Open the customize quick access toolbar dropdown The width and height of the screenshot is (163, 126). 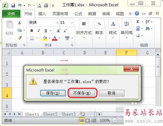pyautogui.click(x=53, y=6)
